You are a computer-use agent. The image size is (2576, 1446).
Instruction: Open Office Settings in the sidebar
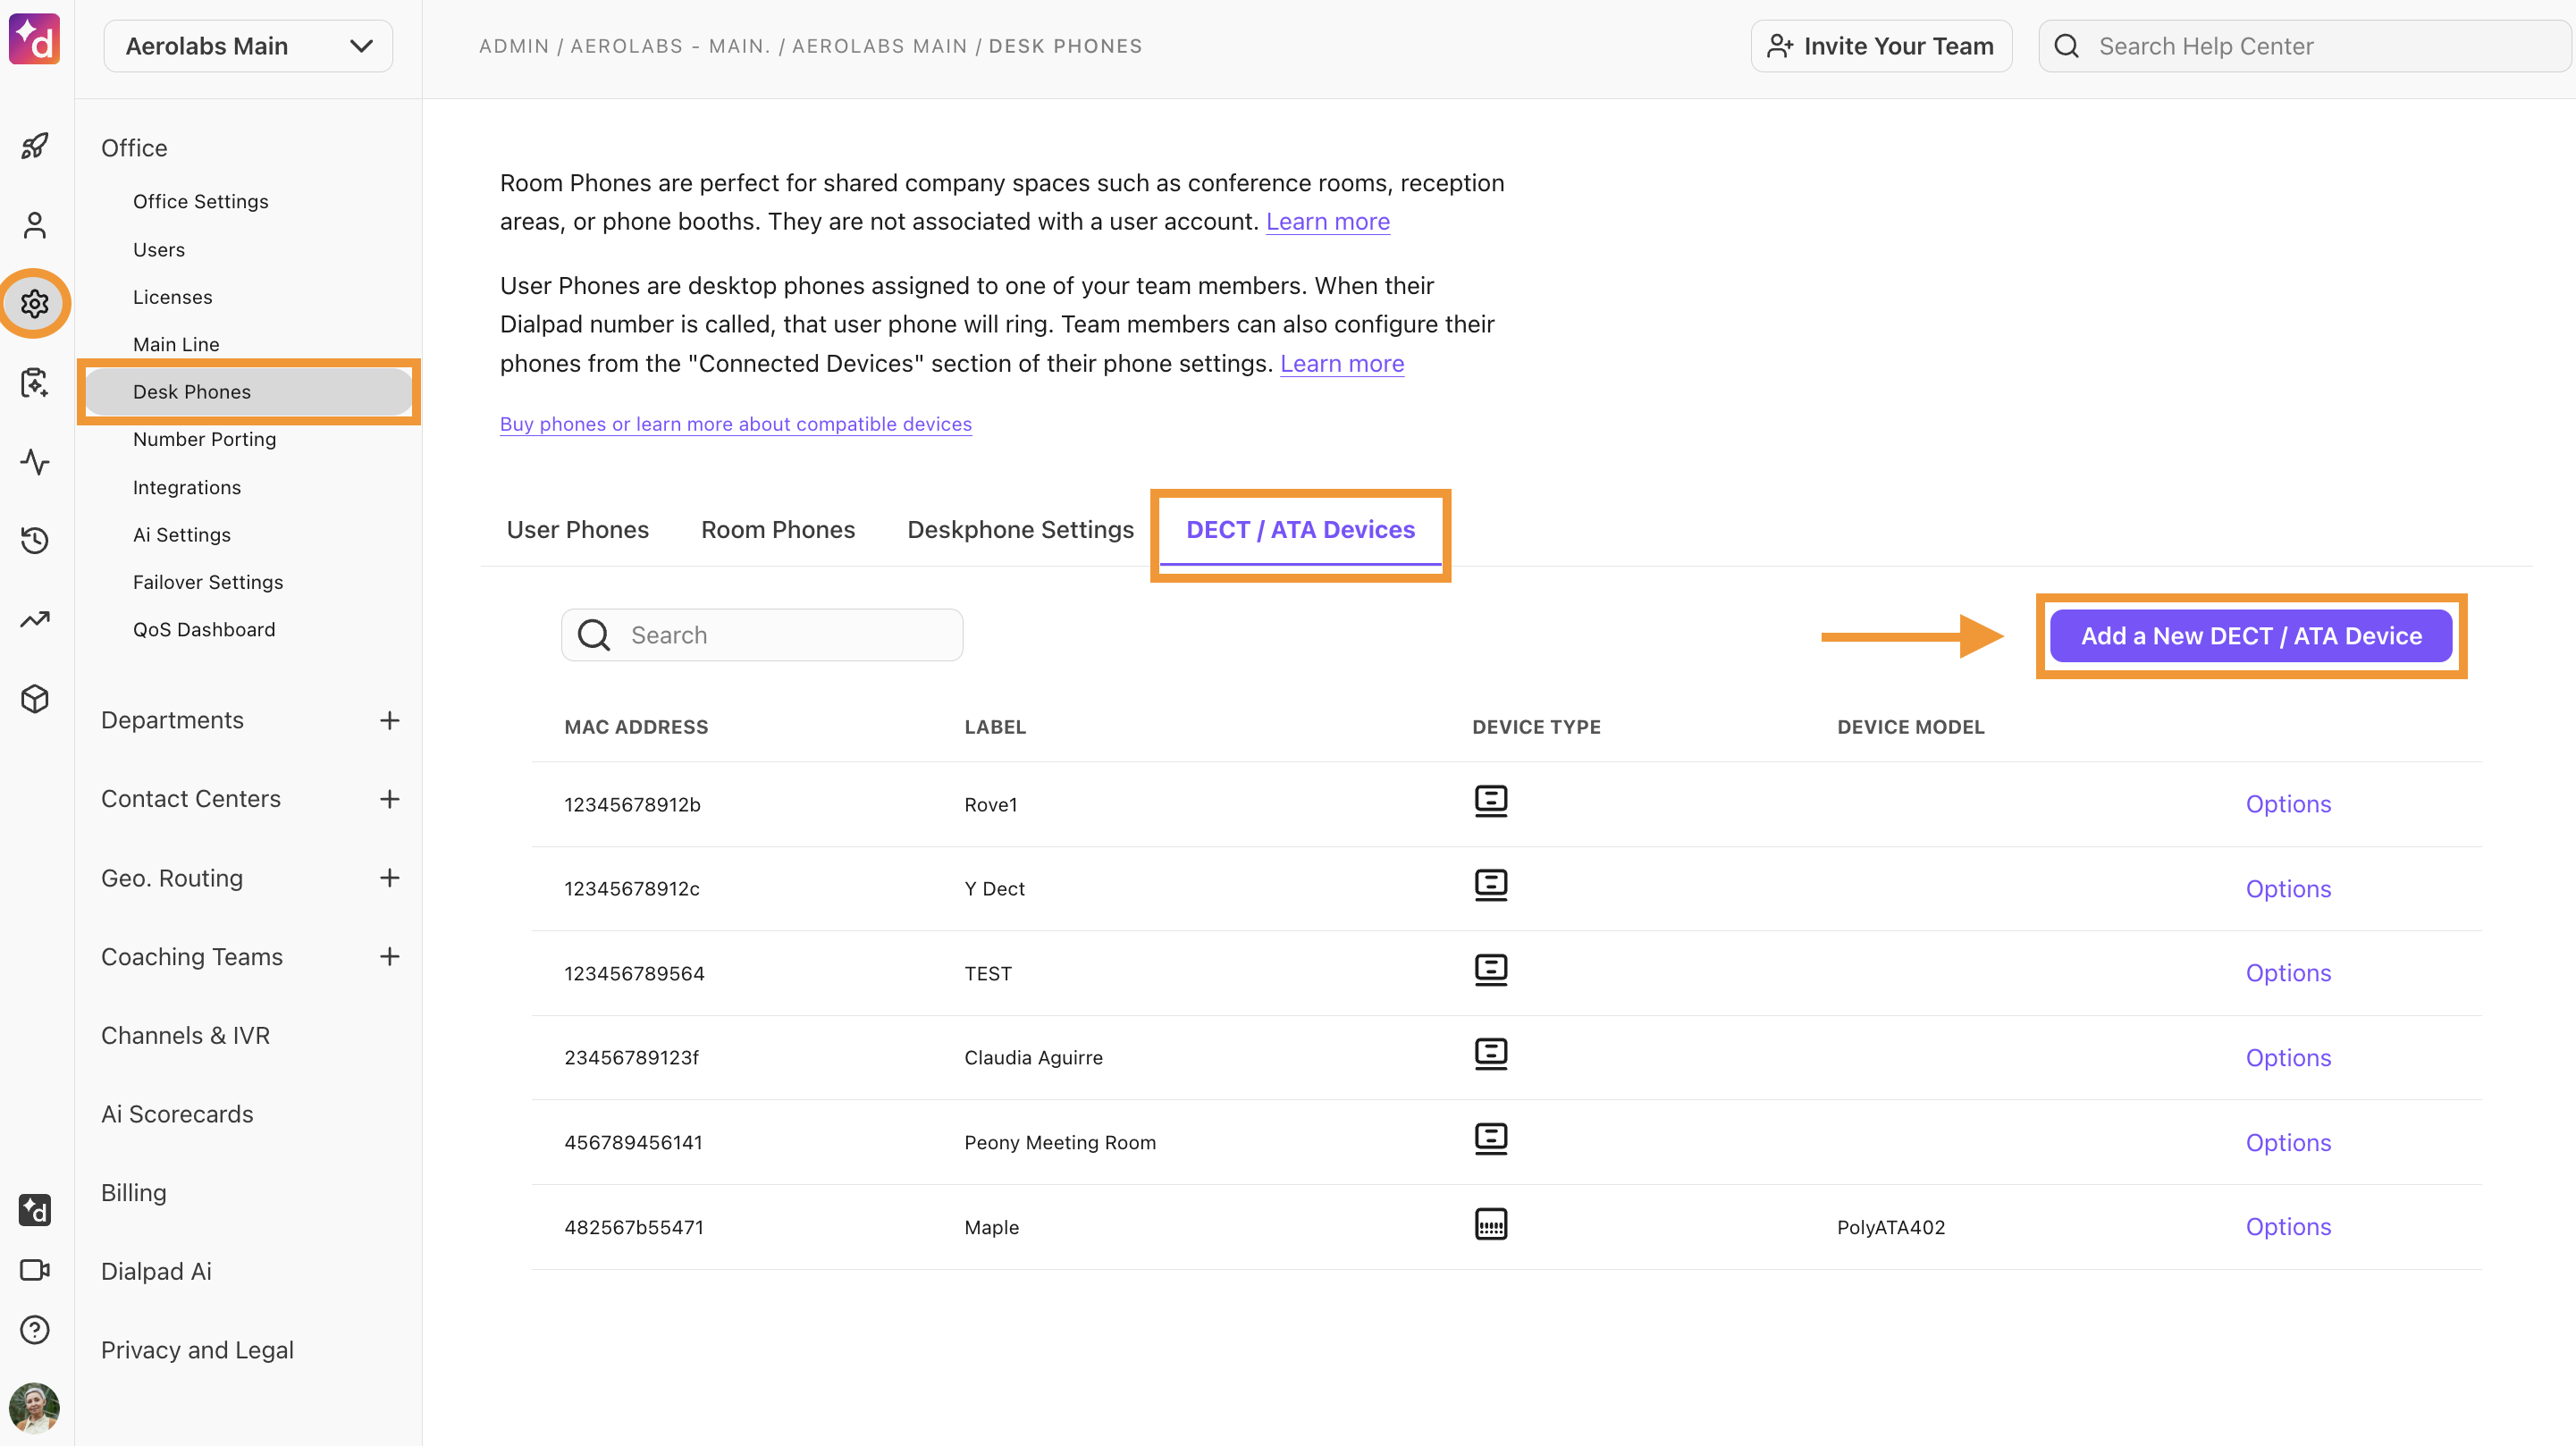click(201, 201)
